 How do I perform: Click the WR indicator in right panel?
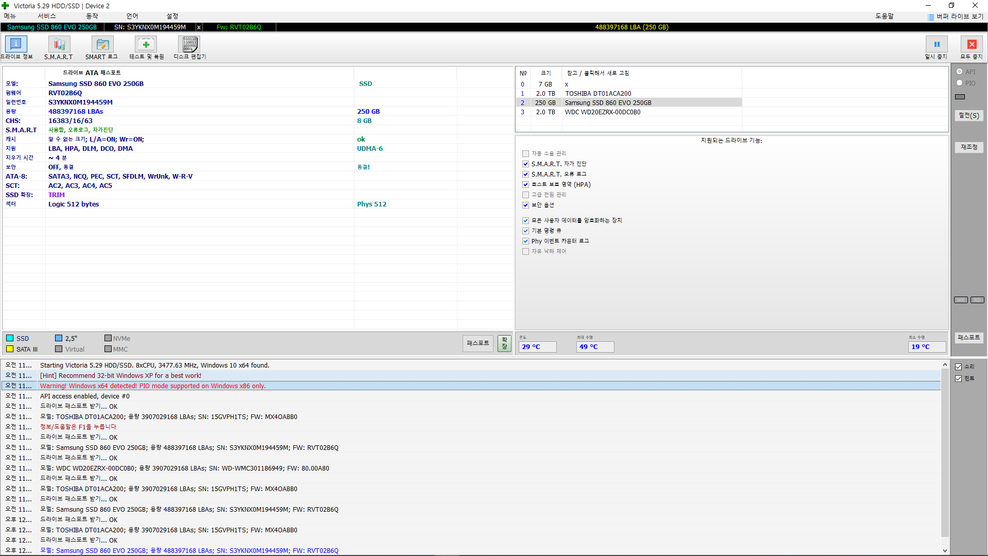pyautogui.click(x=961, y=300)
